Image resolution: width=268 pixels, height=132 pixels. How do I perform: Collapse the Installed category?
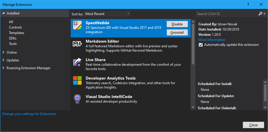(x=3, y=13)
